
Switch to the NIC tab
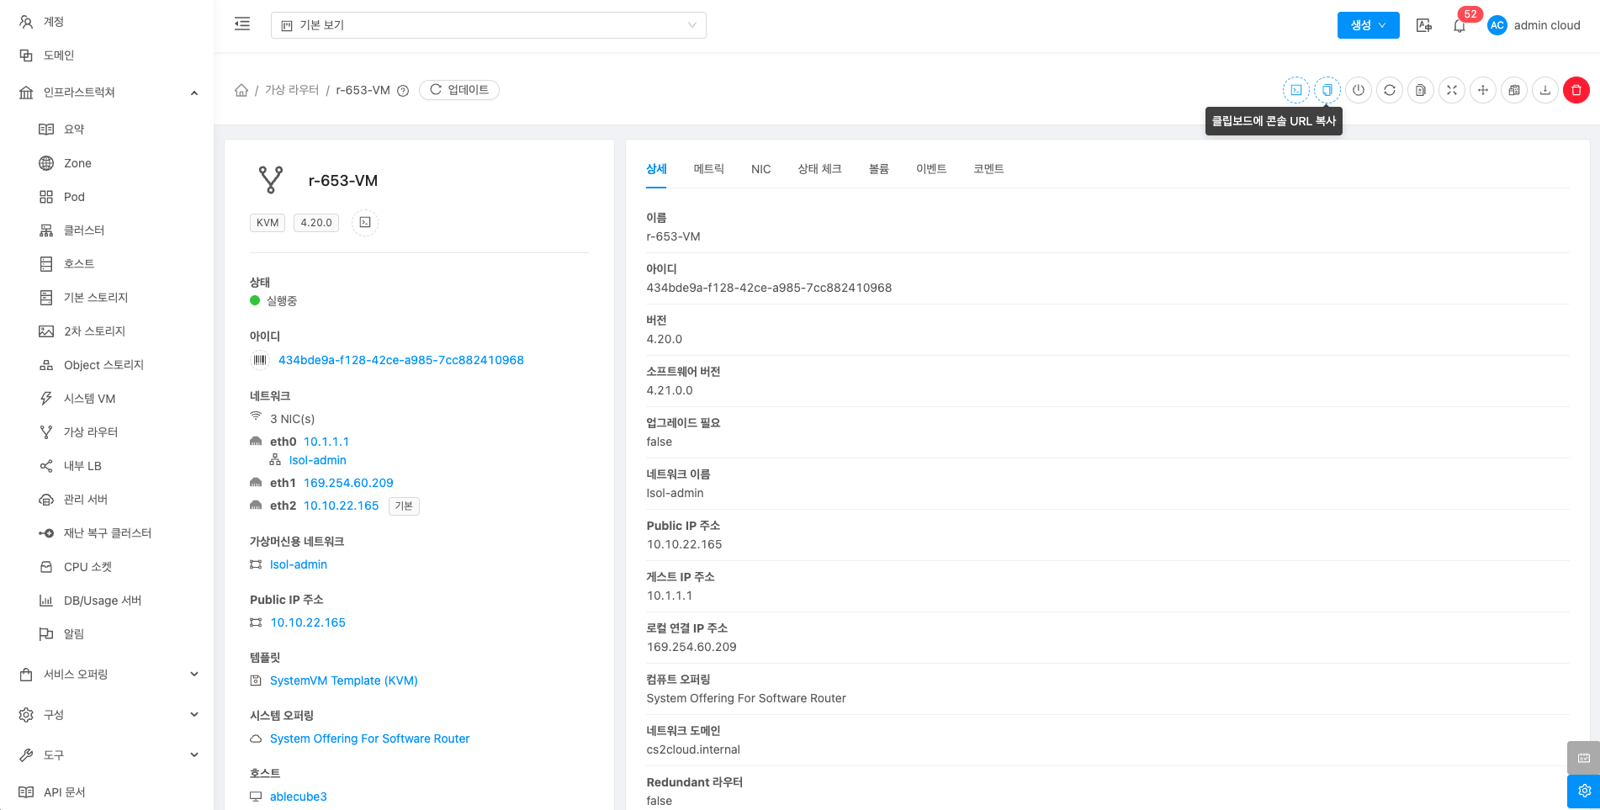(x=760, y=169)
